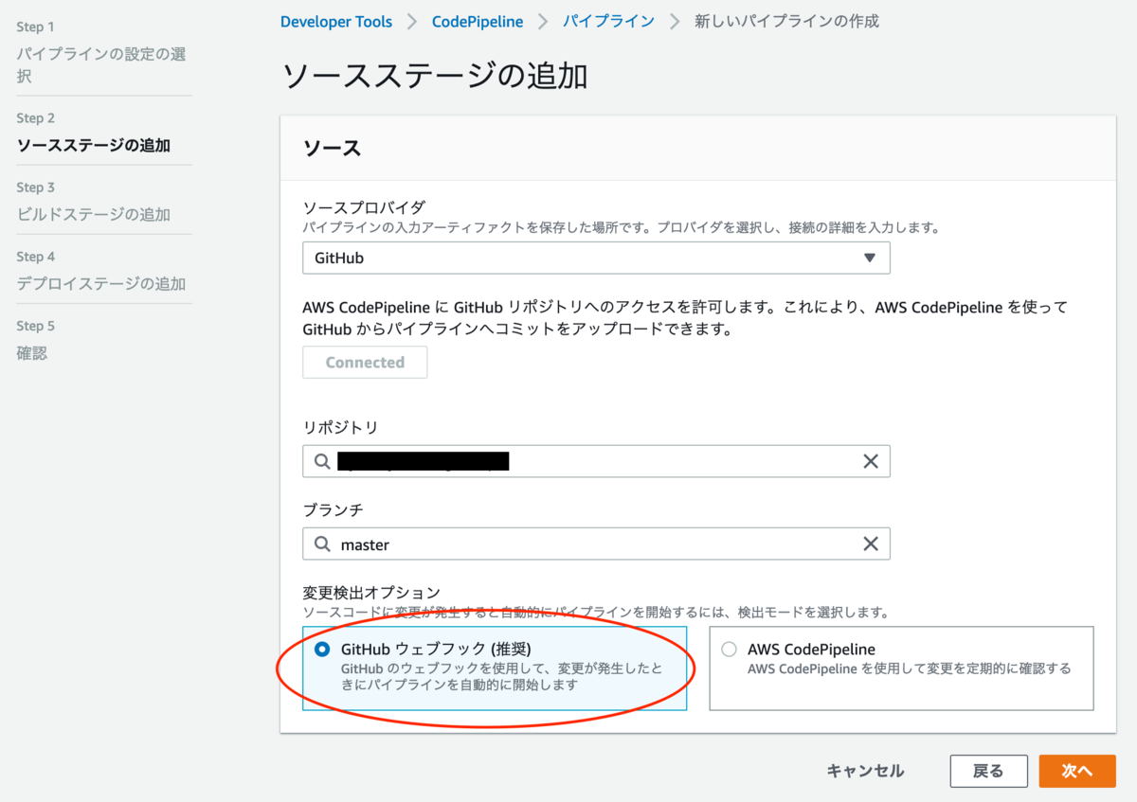Click the ソース section heading

coord(332,148)
